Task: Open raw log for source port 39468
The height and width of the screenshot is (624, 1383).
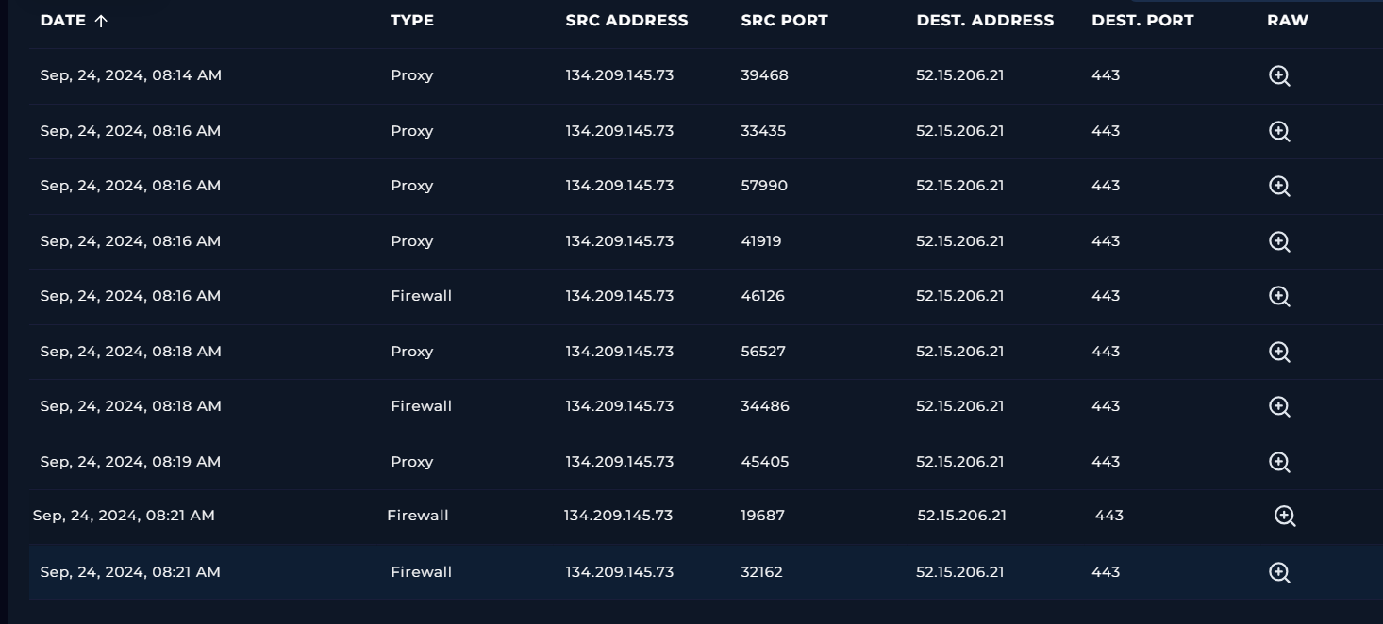Action: click(x=1279, y=76)
